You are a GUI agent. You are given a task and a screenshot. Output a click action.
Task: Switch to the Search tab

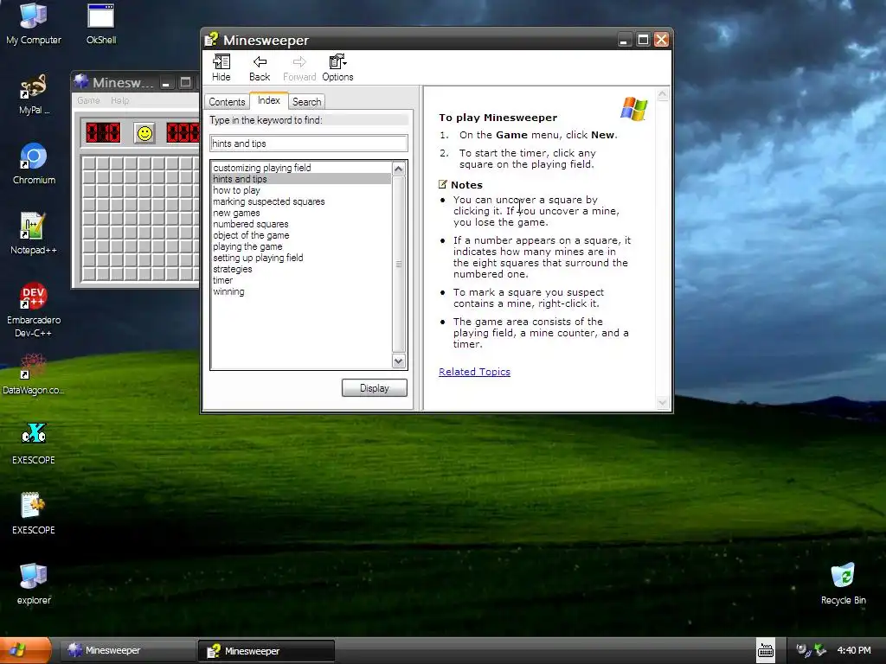point(307,102)
